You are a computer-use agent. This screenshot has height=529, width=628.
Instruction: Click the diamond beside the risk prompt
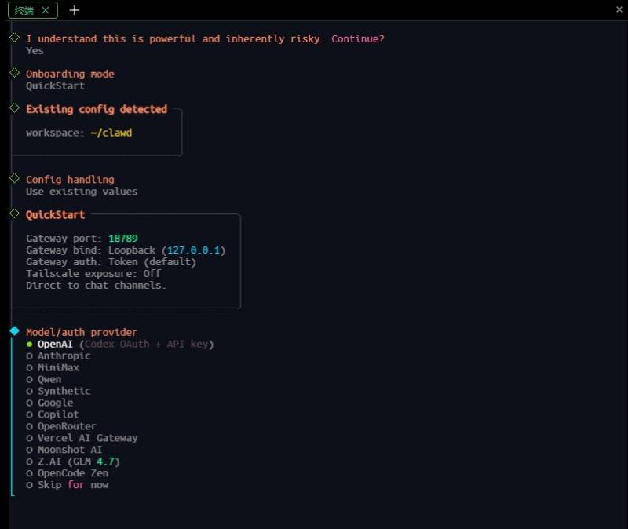click(x=14, y=38)
